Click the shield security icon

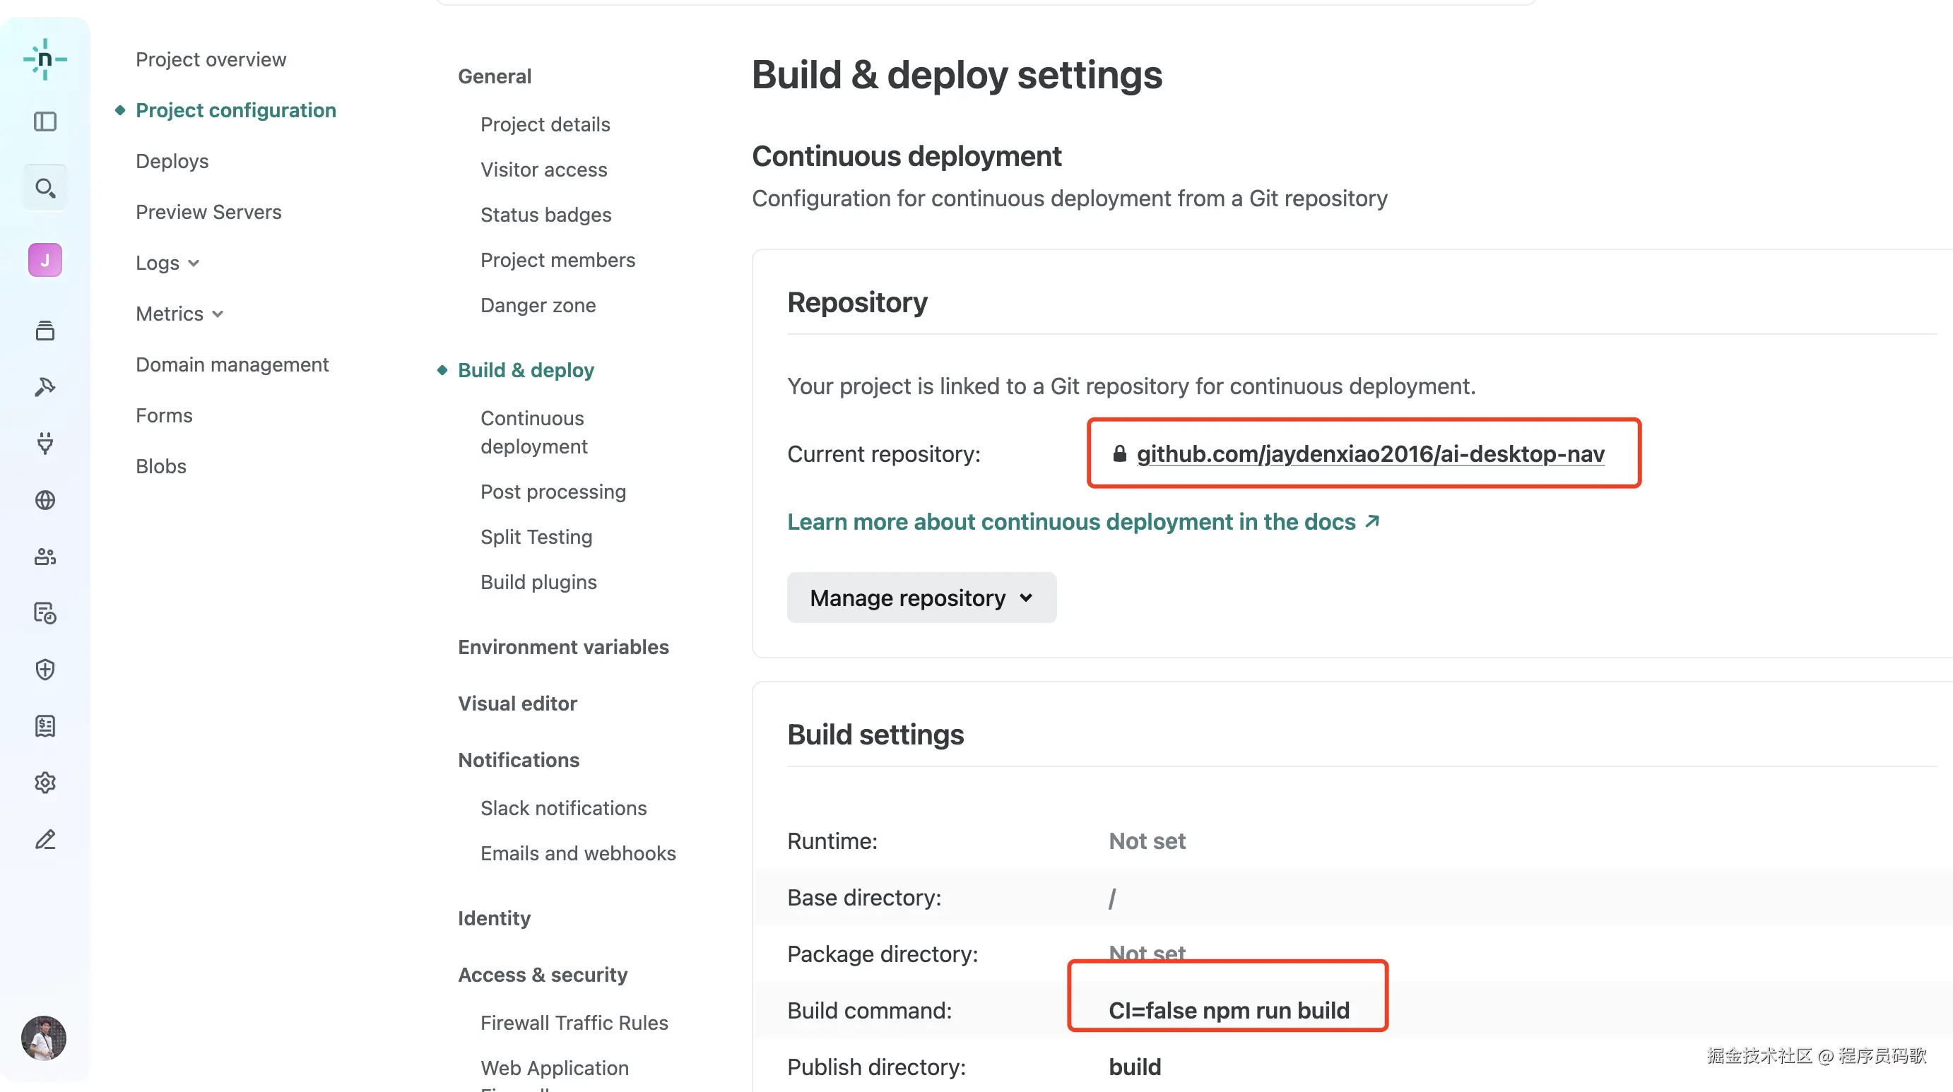tap(45, 669)
